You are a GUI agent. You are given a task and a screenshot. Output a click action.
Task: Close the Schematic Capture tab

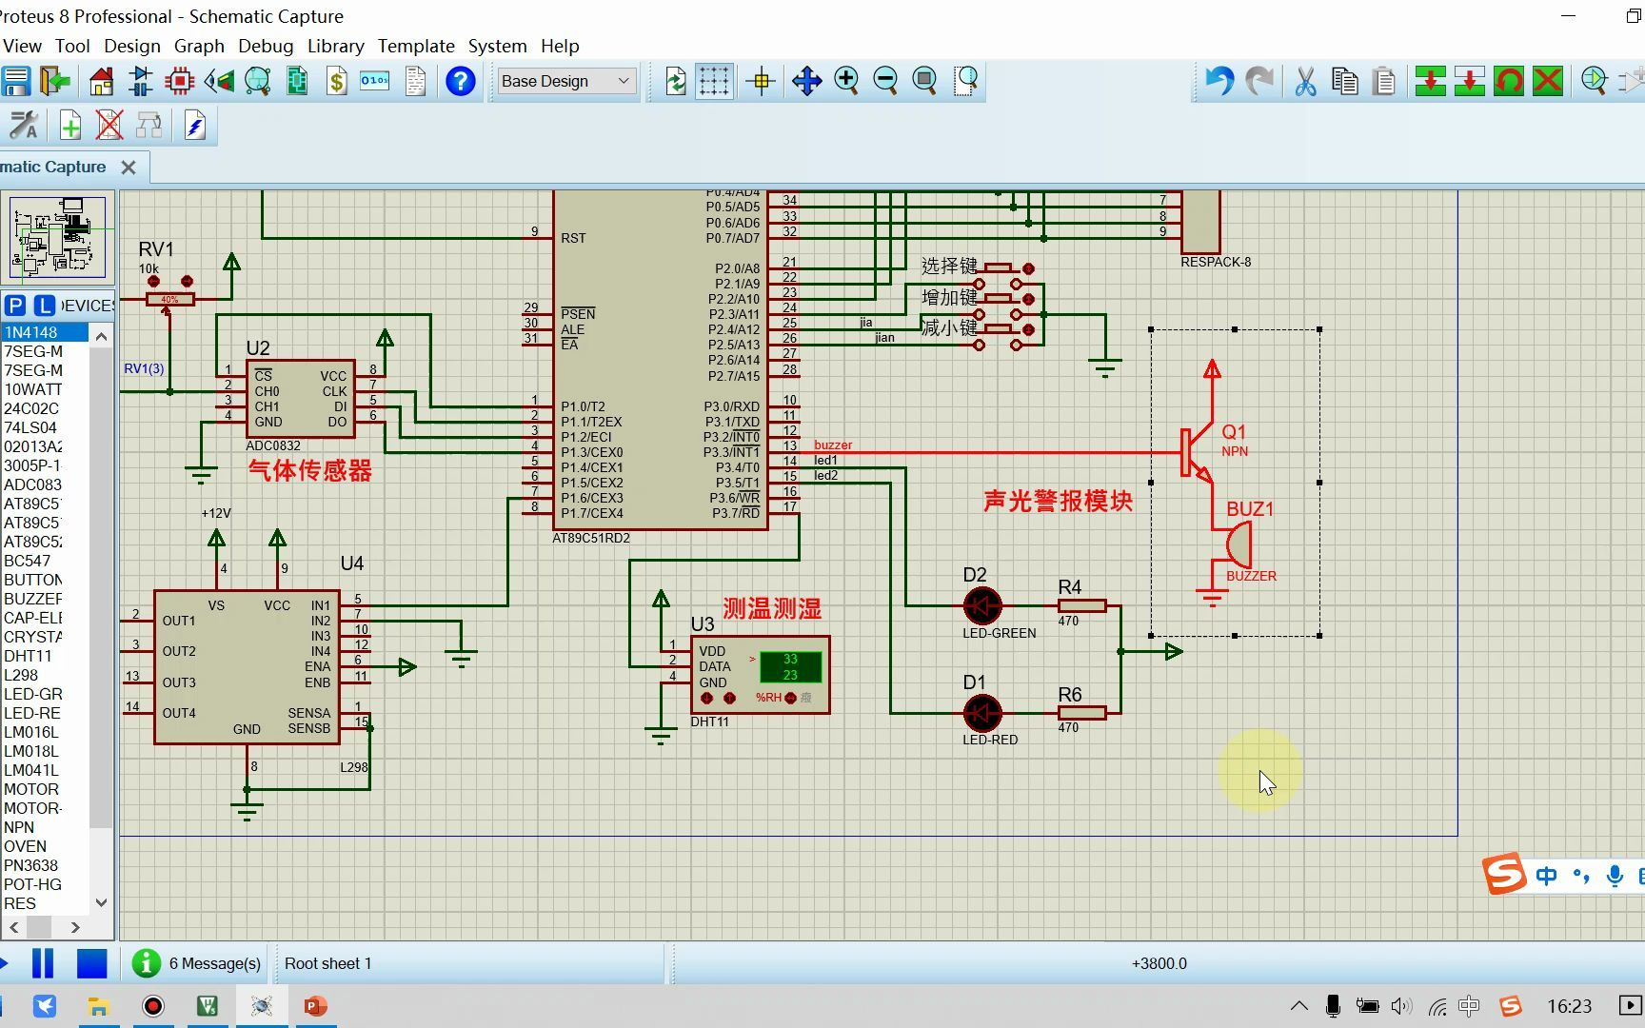point(129,168)
